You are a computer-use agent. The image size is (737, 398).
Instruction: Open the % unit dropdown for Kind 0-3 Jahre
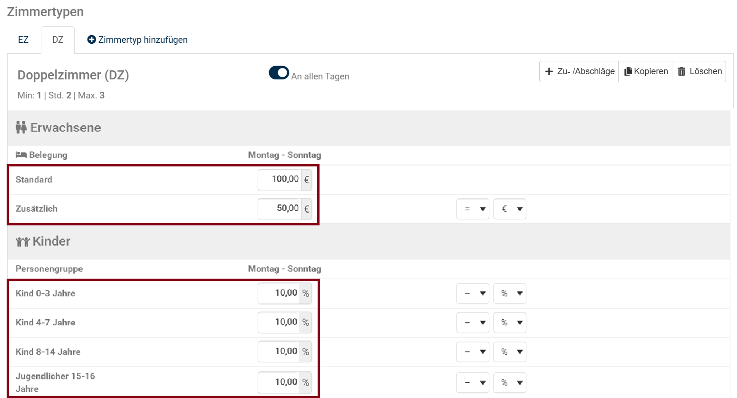(x=510, y=293)
